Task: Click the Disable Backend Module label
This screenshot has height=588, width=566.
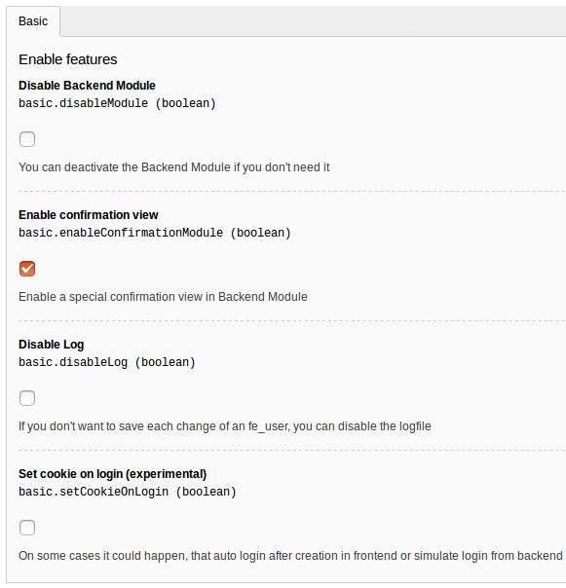Action: point(87,86)
